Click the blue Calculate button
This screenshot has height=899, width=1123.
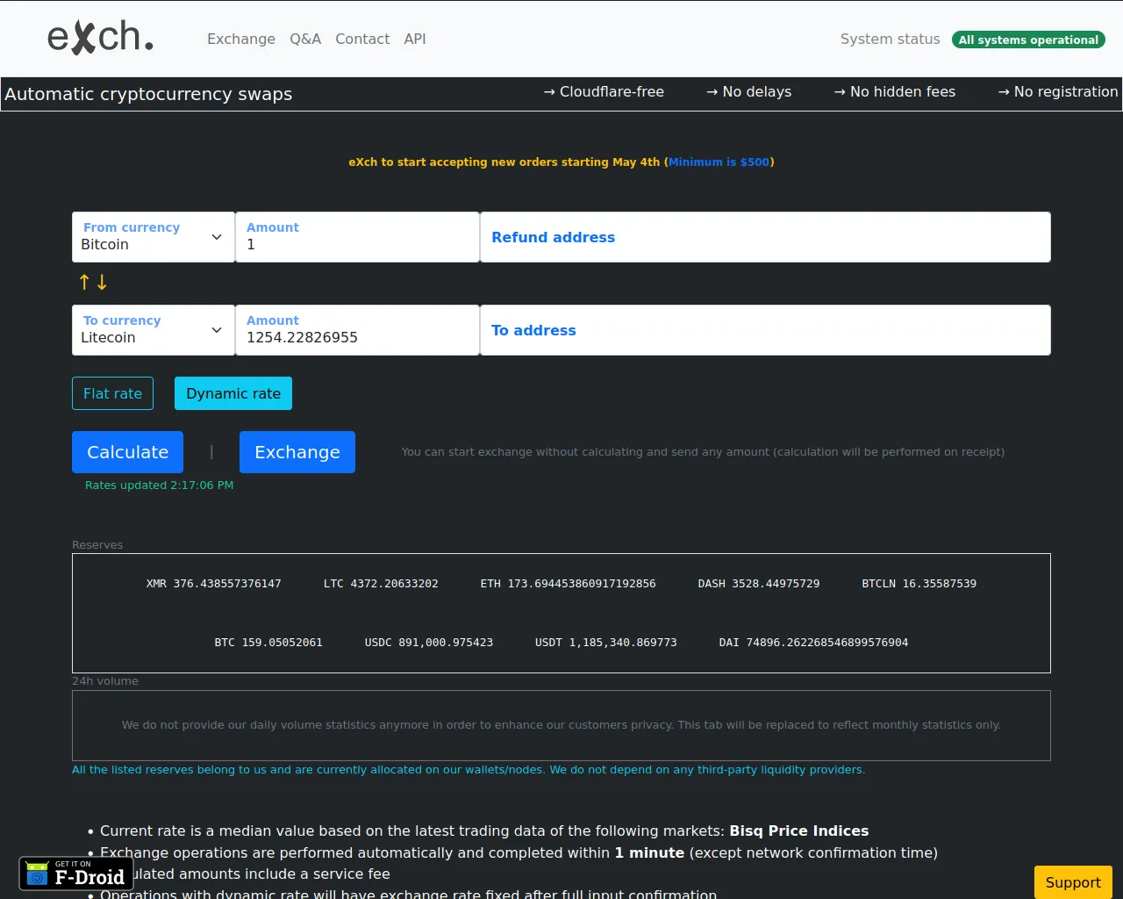point(127,452)
